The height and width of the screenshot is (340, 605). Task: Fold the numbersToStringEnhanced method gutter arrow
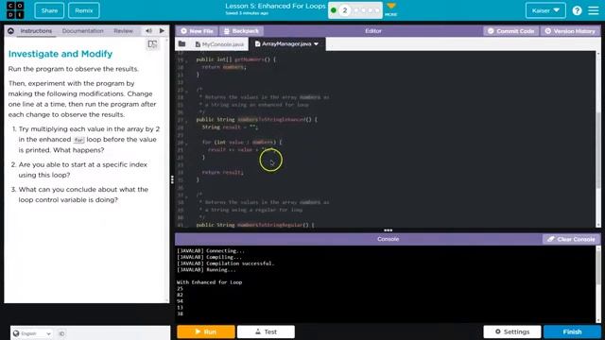click(186, 120)
